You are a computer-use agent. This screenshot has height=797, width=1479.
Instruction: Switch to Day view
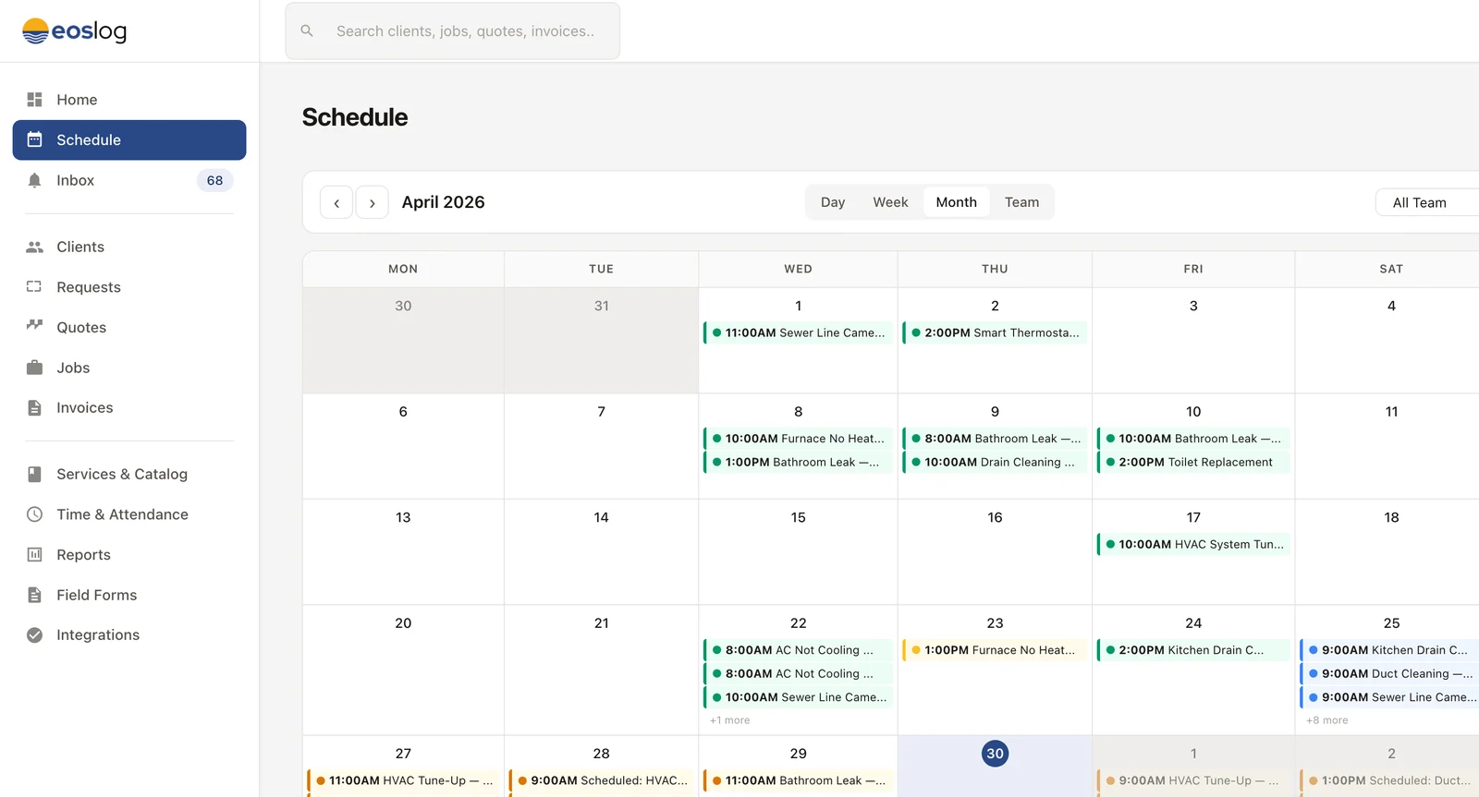pos(833,202)
